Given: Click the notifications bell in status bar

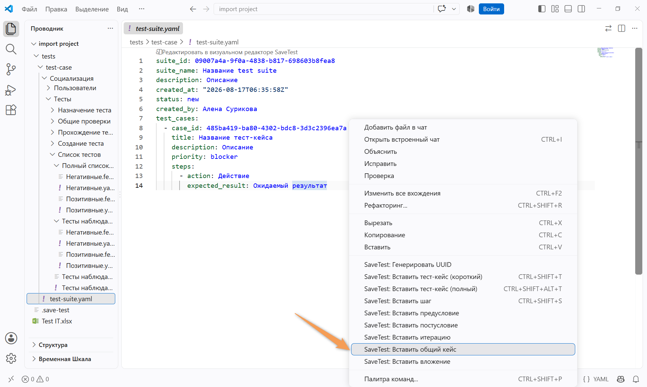Looking at the screenshot, I should (636, 379).
